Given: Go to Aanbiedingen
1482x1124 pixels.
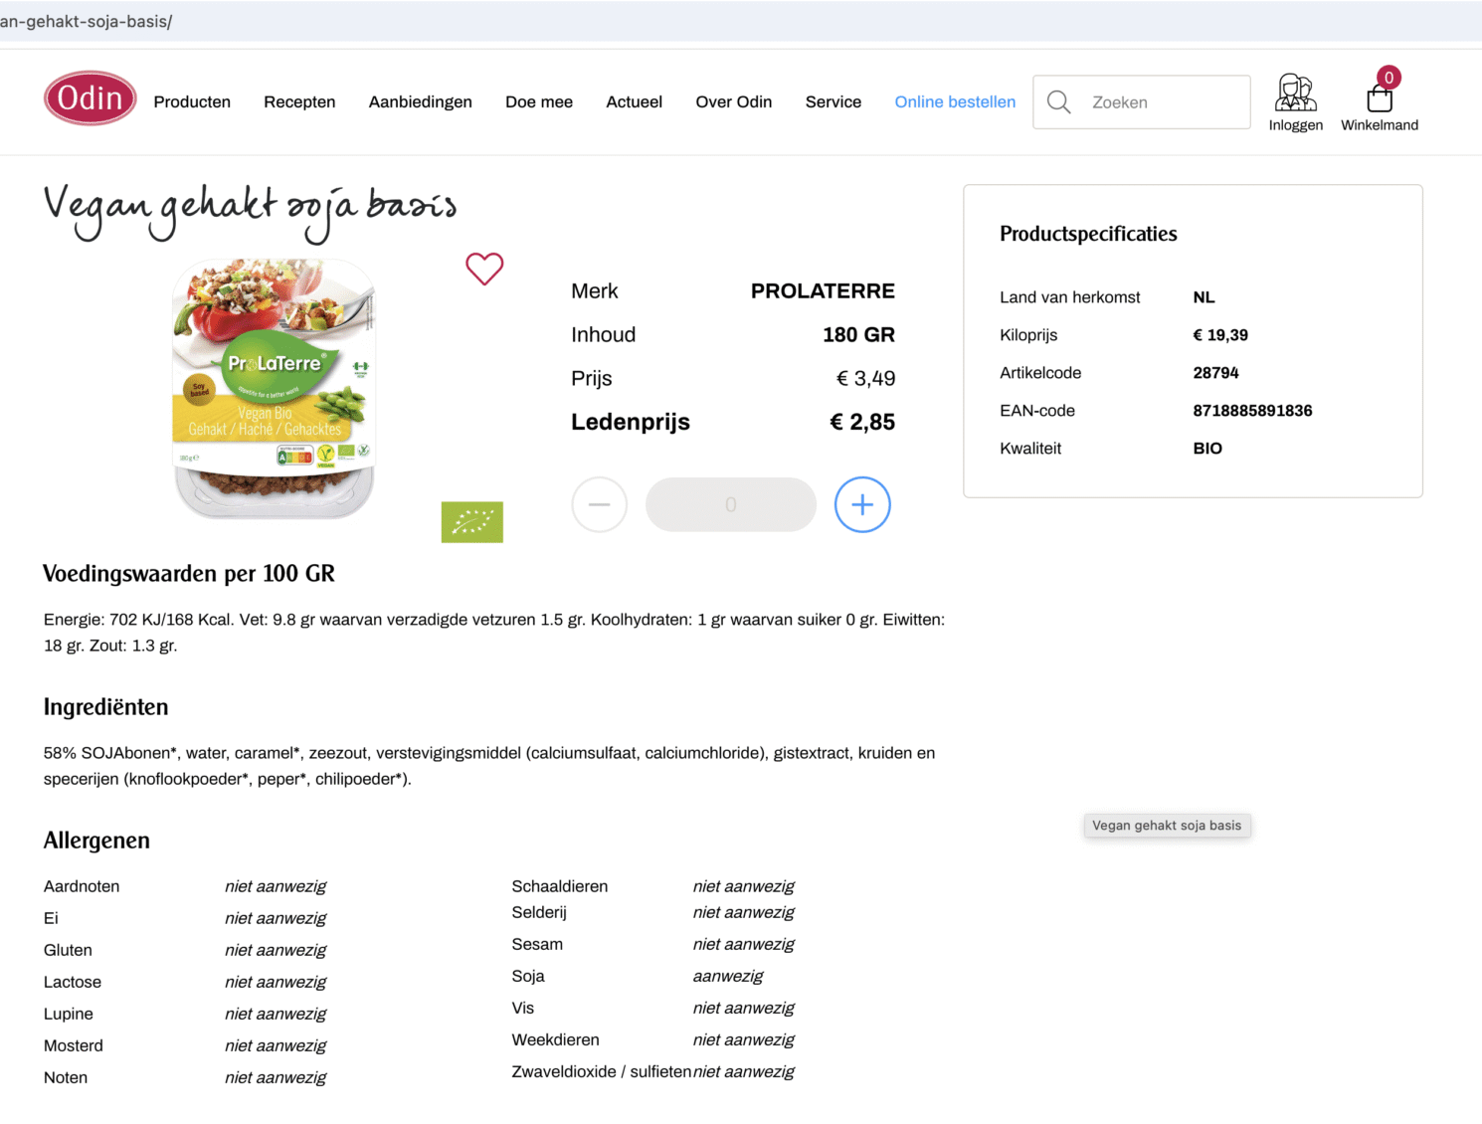Looking at the screenshot, I should click(421, 101).
